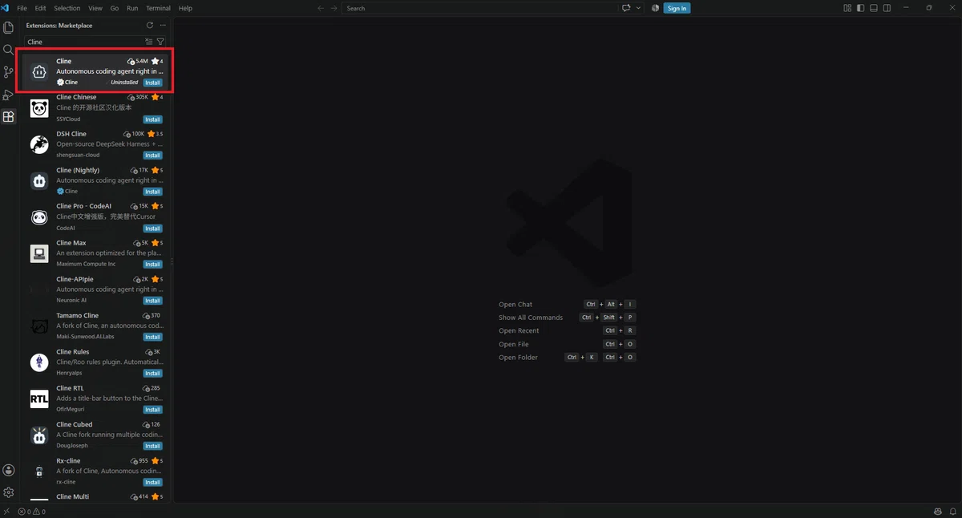Click the Cline Pro - CodeAI panda thumbnail

point(39,217)
